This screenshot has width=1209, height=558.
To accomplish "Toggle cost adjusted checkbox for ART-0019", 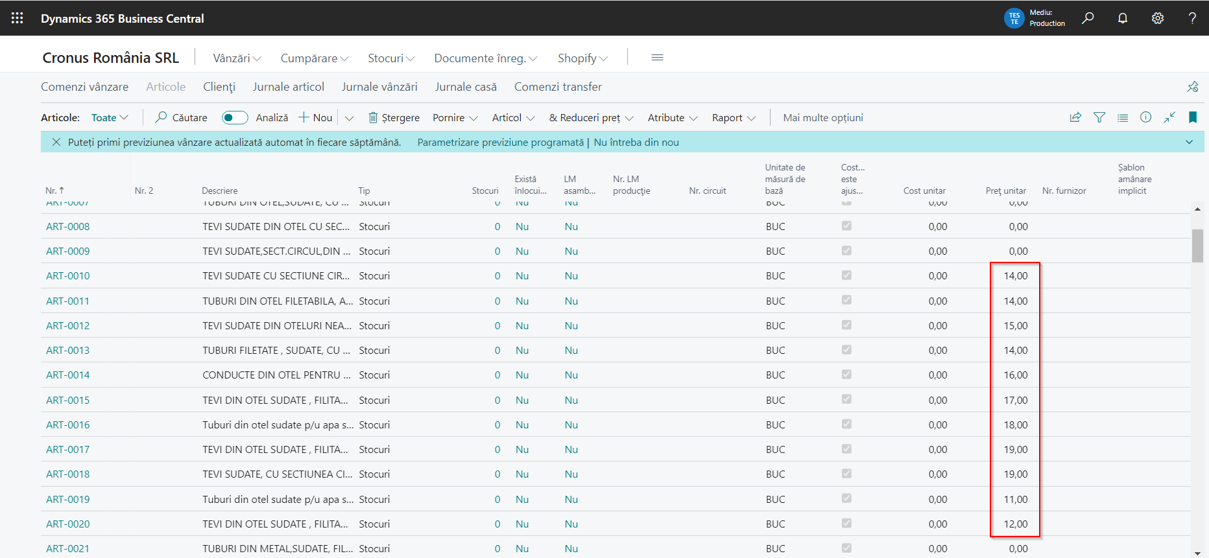I will point(846,498).
